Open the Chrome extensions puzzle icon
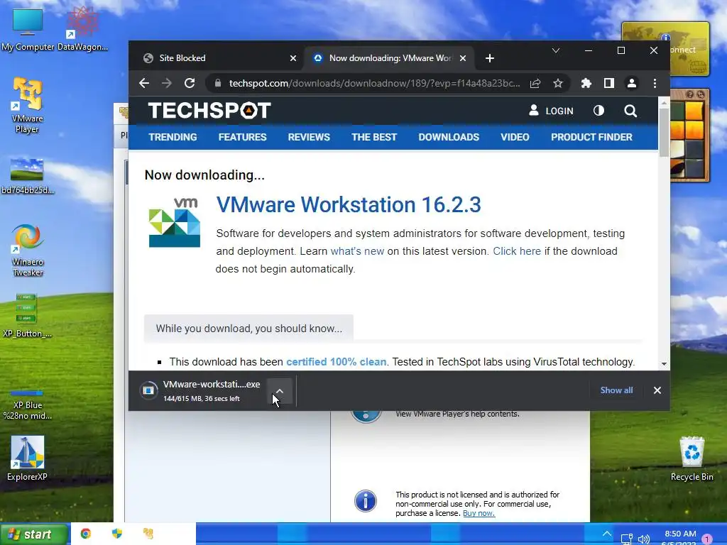 (586, 84)
